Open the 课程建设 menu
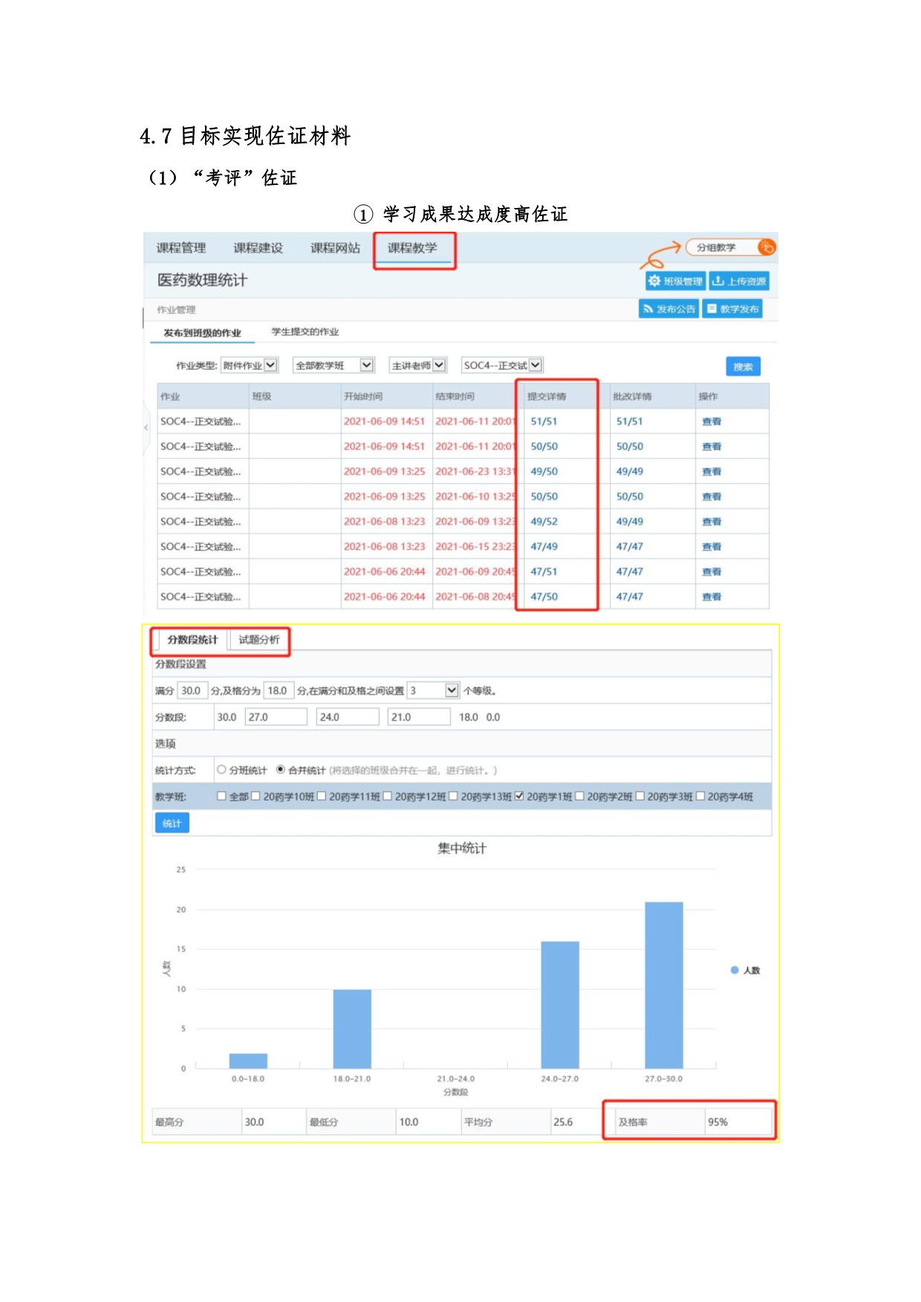 258,248
